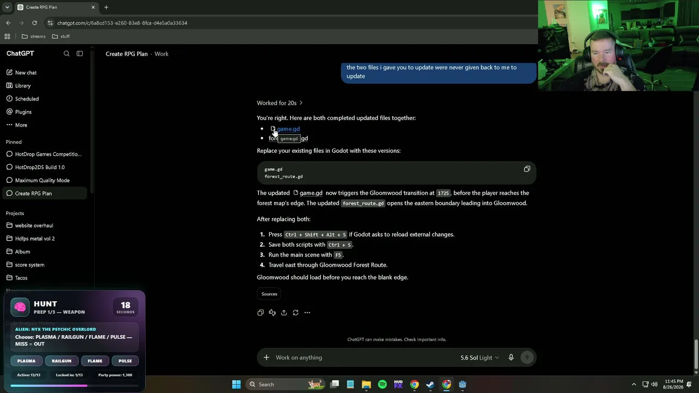This screenshot has height=393, width=699.
Task: Click the pink brain Hunt icon
Action: [20, 307]
